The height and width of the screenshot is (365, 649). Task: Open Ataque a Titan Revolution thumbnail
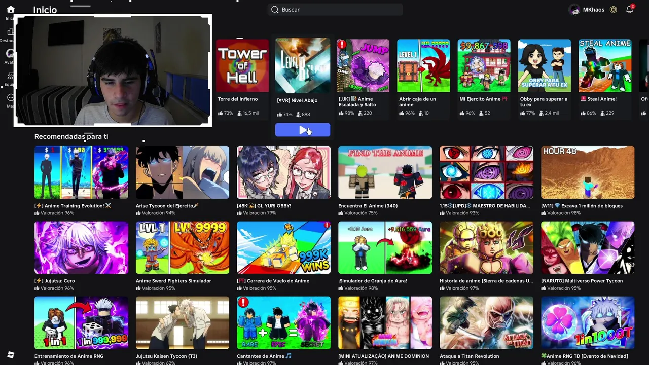point(486,323)
